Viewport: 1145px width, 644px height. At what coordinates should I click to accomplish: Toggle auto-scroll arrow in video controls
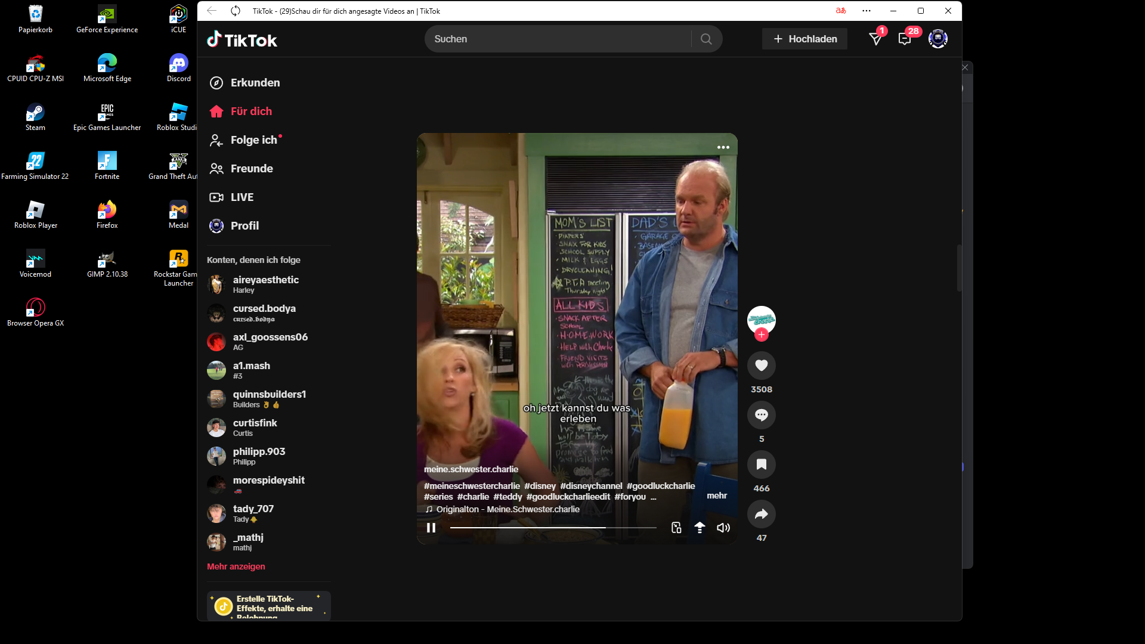tap(700, 528)
